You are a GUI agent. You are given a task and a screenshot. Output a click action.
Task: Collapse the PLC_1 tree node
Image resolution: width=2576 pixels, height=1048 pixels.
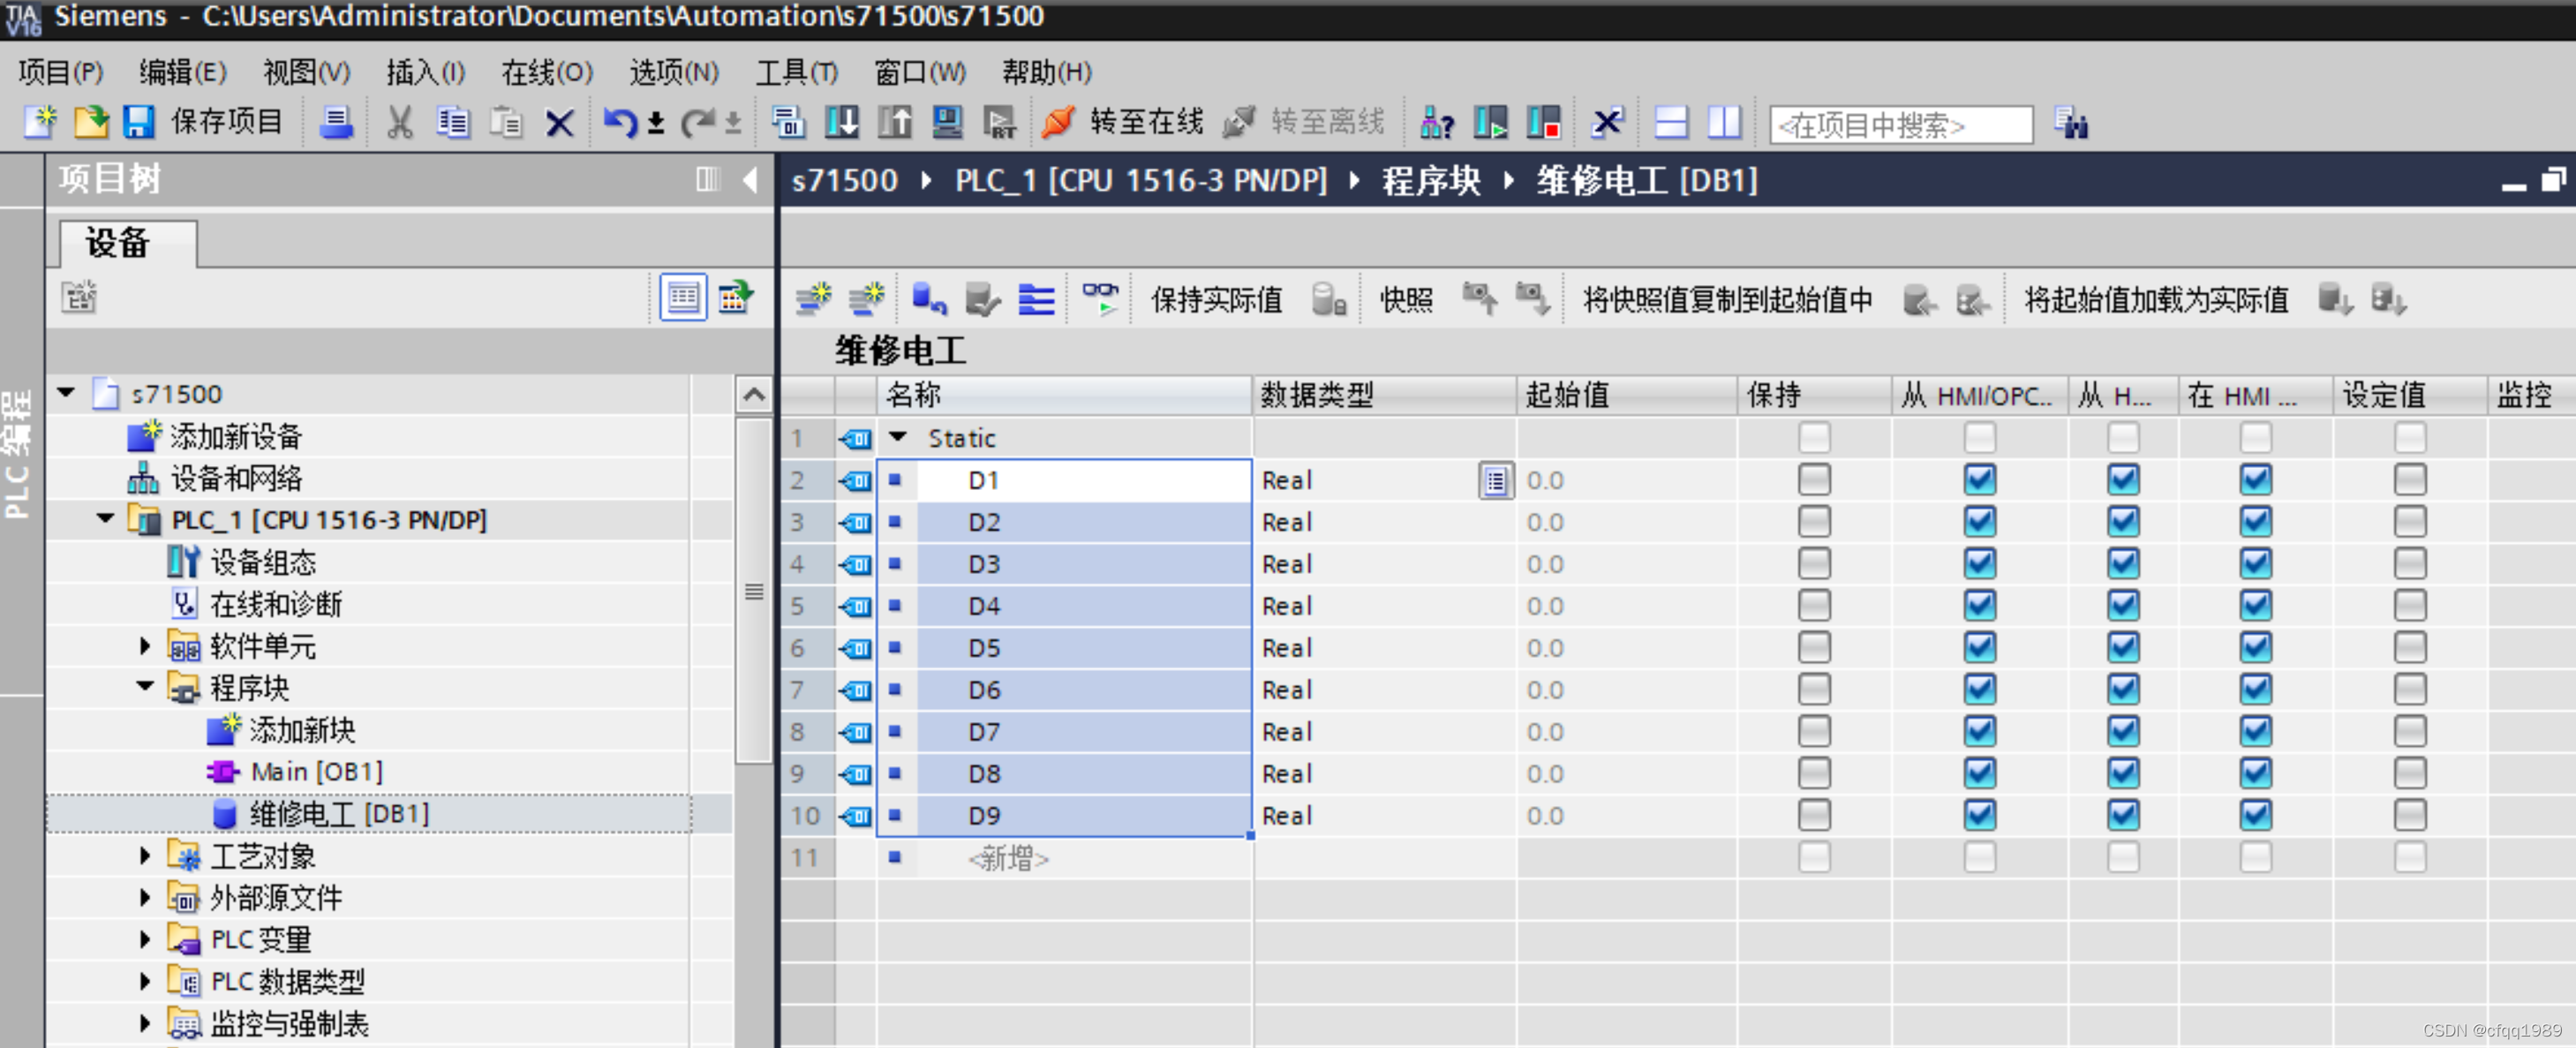(x=105, y=519)
